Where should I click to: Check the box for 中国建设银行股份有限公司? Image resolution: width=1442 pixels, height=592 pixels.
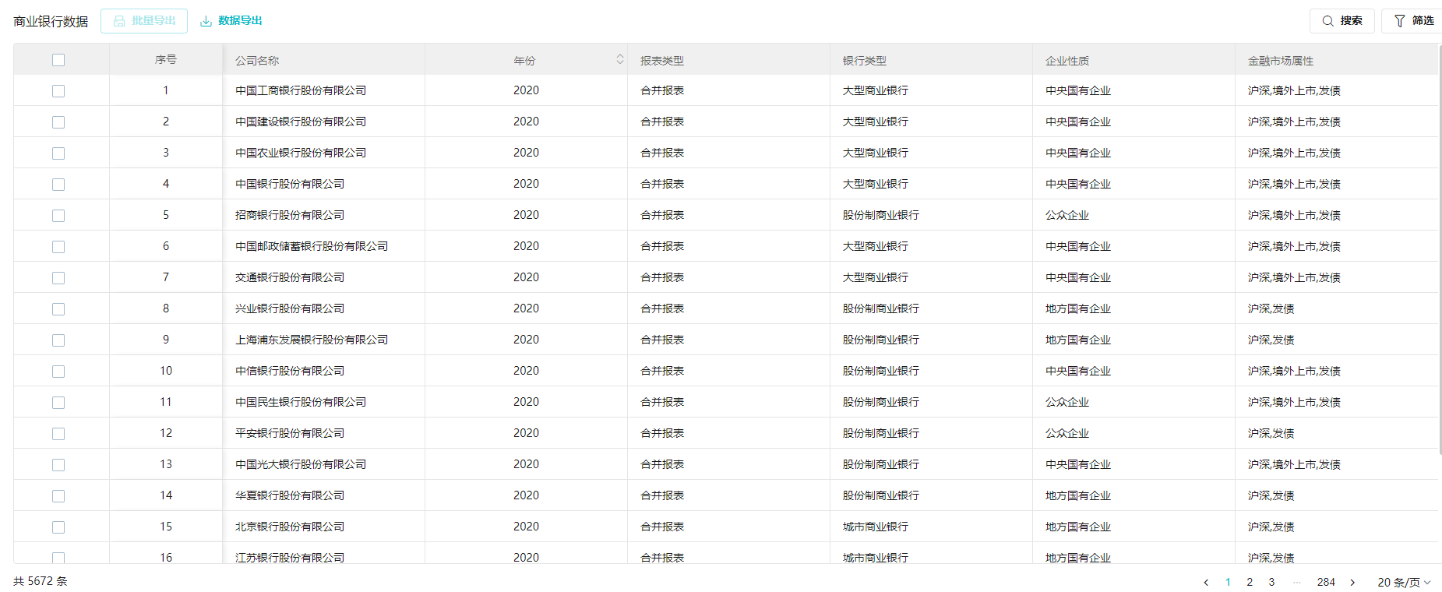click(58, 122)
